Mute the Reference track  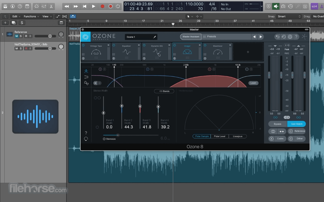pyautogui.click(x=16, y=36)
